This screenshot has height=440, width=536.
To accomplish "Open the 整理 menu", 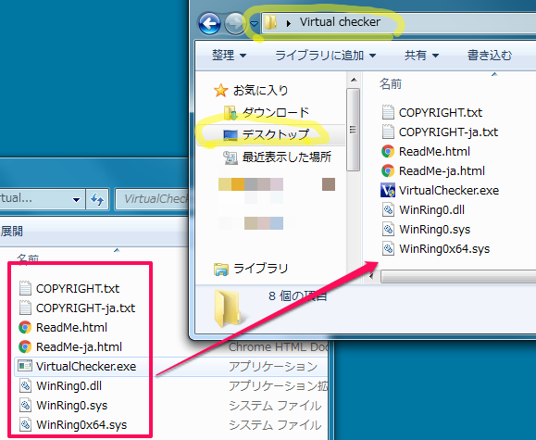I will pos(229,55).
